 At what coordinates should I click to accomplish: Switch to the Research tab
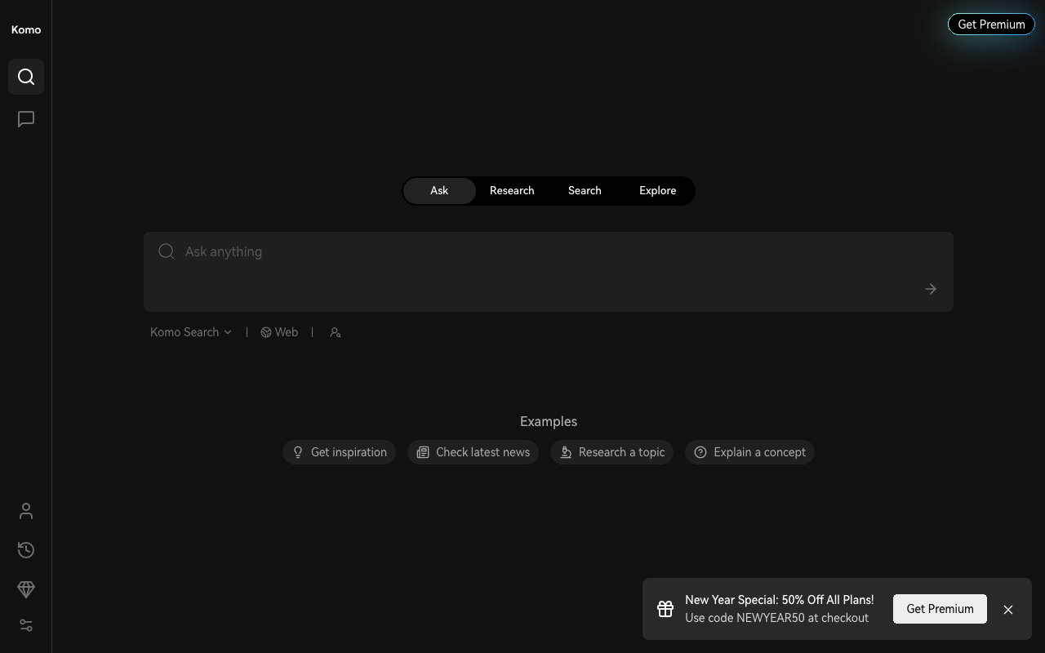512,191
